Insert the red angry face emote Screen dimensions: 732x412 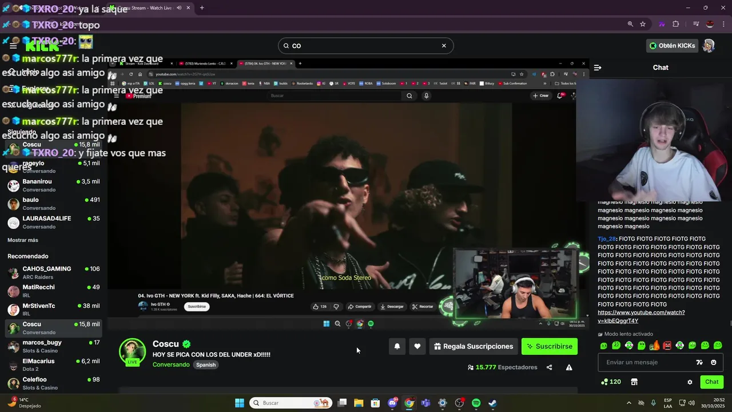667,346
